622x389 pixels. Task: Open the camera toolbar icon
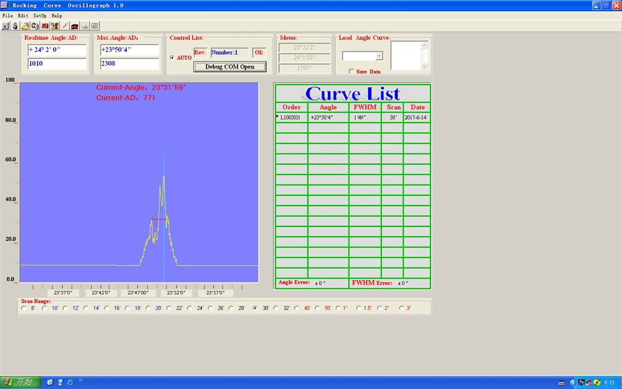coord(34,26)
